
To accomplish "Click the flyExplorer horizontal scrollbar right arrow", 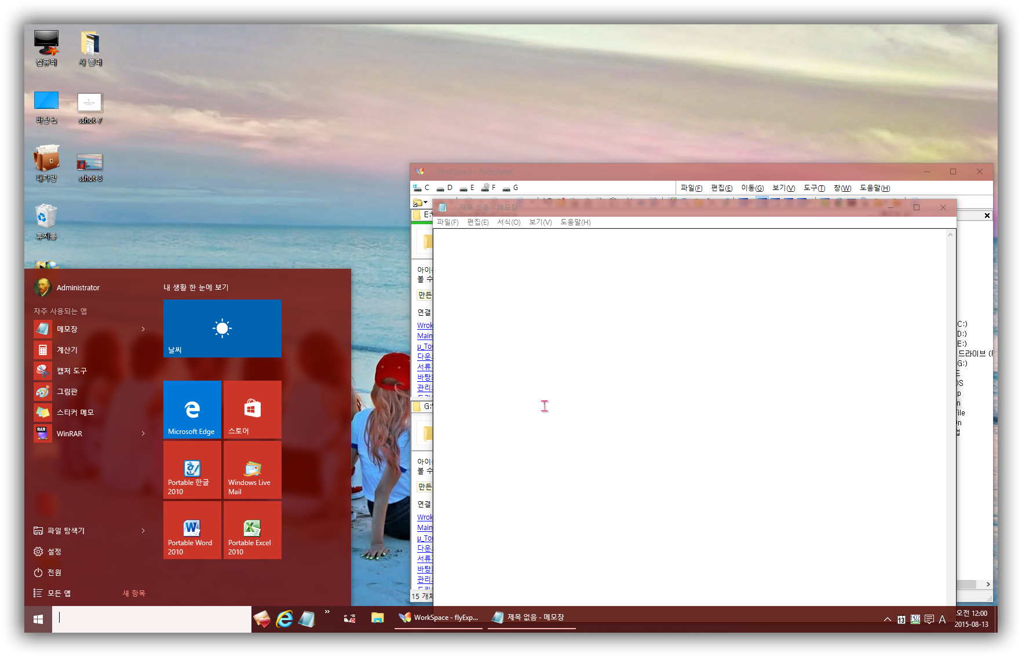I will tap(988, 585).
